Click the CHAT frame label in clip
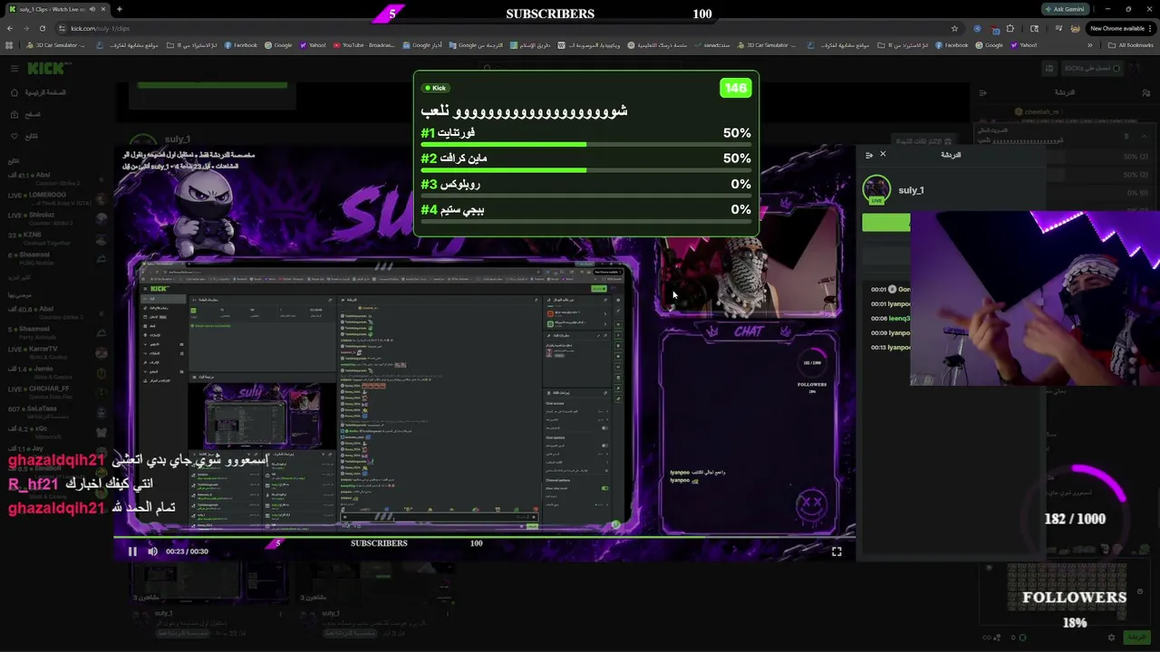This screenshot has height=652, width=1160. point(749,332)
